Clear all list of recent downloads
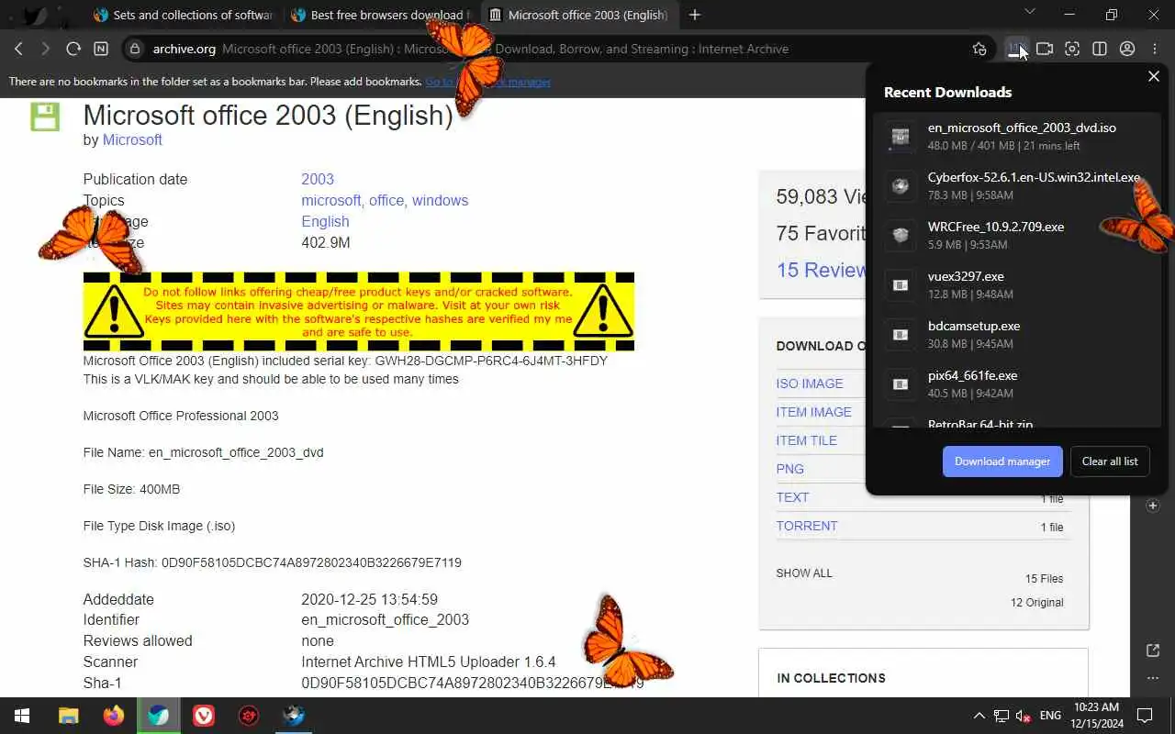1175x734 pixels. coord(1110,462)
